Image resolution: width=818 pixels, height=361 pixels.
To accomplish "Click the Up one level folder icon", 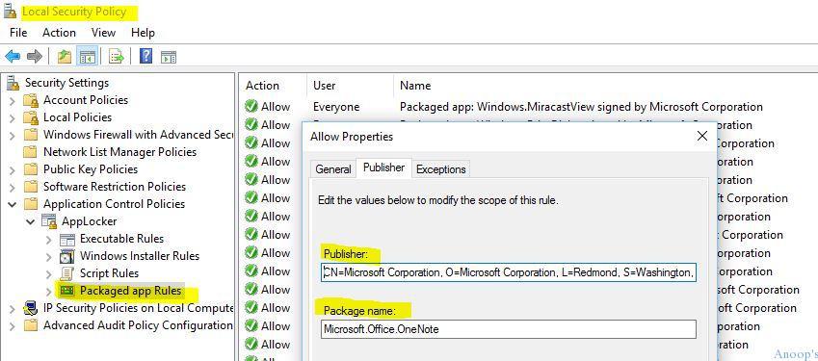I will (65, 56).
